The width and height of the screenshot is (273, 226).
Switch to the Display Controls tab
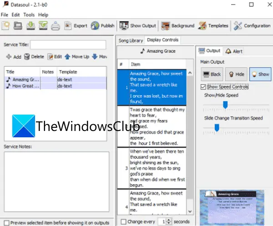[162, 40]
